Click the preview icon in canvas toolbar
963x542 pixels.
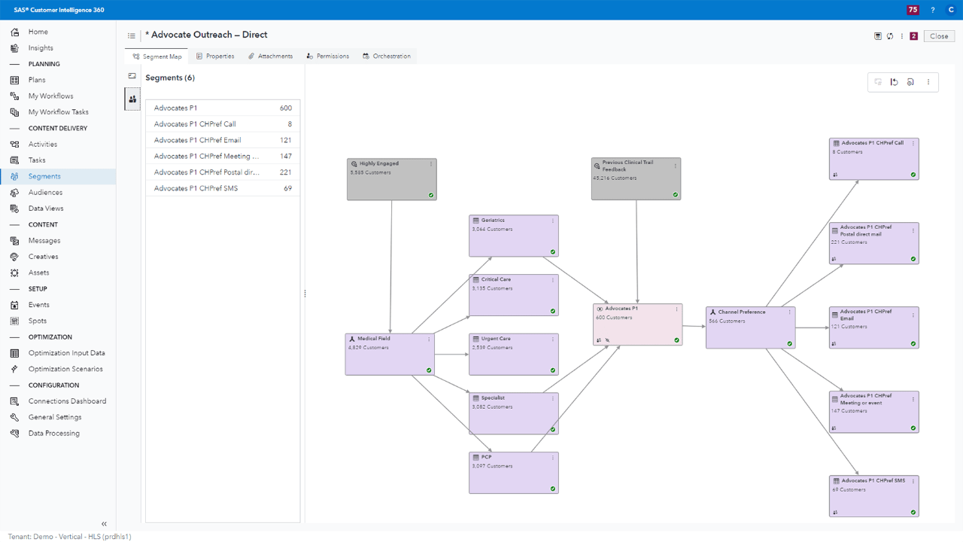click(910, 82)
